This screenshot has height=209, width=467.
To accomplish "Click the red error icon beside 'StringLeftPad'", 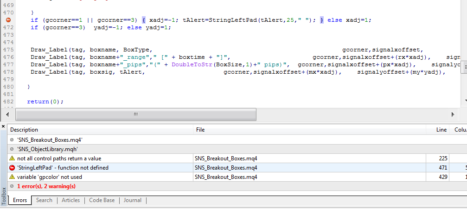I will [x=12, y=168].
